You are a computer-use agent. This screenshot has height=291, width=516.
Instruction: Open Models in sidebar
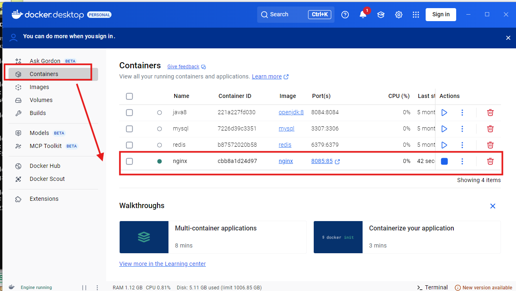pyautogui.click(x=53, y=133)
